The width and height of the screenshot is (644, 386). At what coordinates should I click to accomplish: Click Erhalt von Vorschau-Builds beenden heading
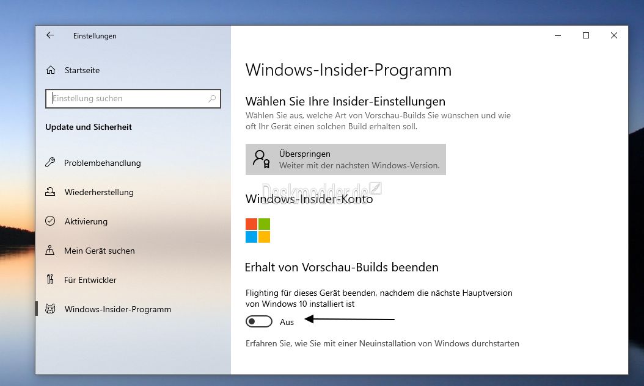(342, 267)
